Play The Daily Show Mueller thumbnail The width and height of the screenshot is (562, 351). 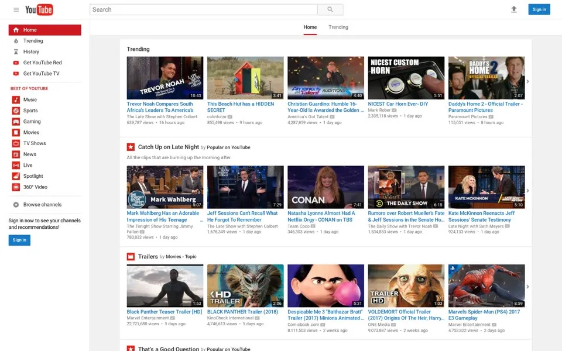(406, 187)
